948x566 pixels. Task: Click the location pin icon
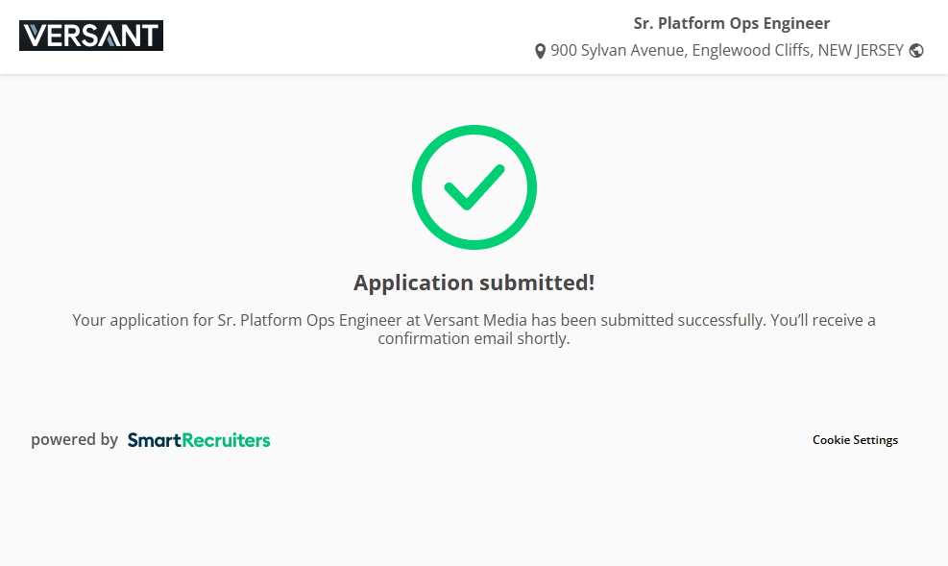click(540, 51)
